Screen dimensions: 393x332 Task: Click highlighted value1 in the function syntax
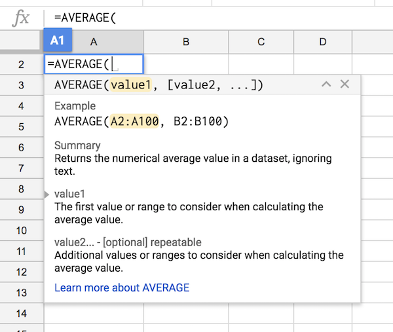coord(131,85)
